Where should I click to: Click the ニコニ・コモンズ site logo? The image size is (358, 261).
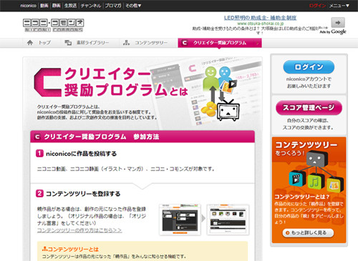pos(53,25)
